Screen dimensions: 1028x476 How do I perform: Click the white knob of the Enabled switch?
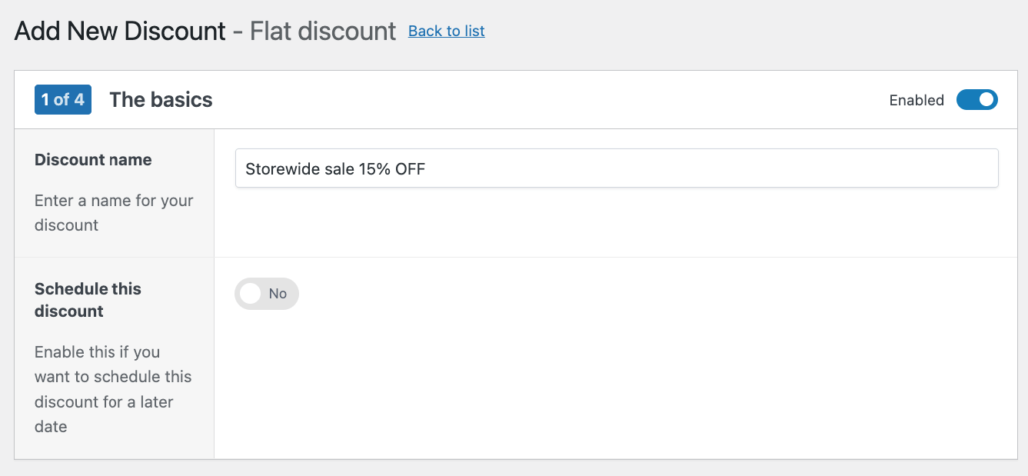987,100
